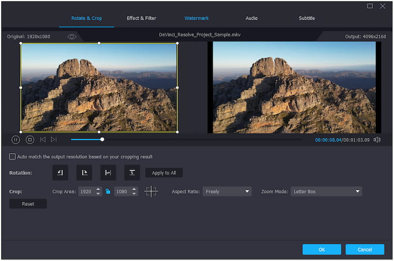Toggle original preview eye icon

(x=72, y=36)
